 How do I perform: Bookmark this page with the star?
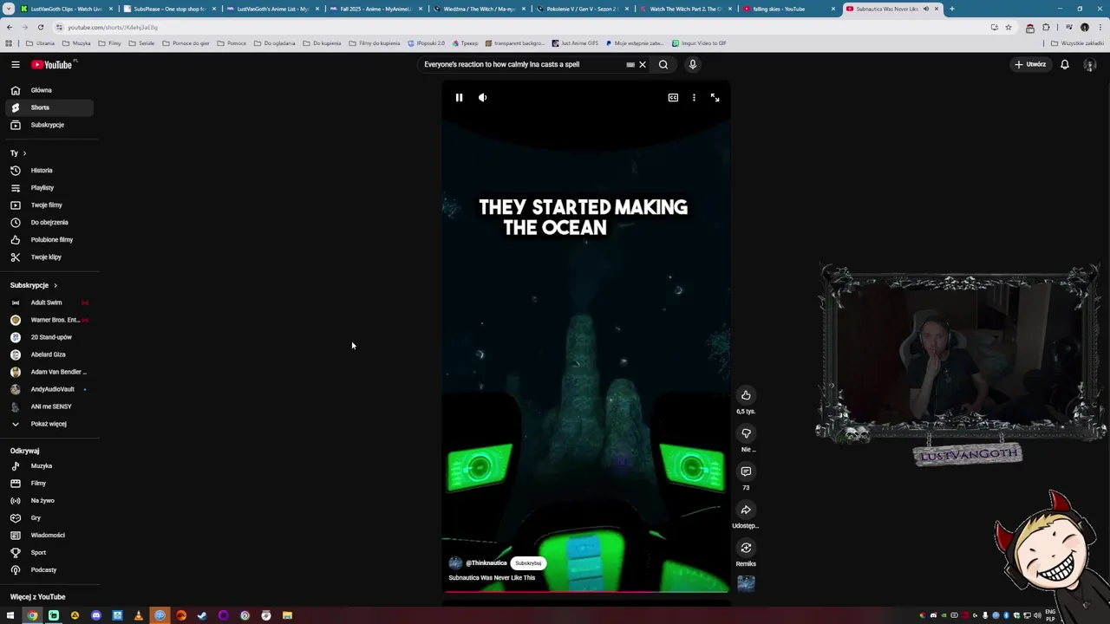coord(1008,27)
